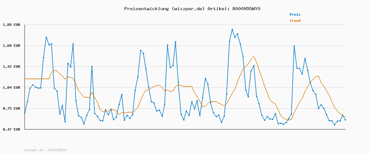The width and height of the screenshot is (370, 154).
Task: Click the flat orange trend segment at start
Action: 37,79
